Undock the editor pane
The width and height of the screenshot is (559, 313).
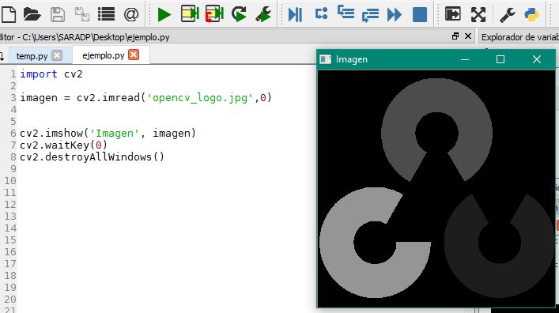[x=455, y=36]
